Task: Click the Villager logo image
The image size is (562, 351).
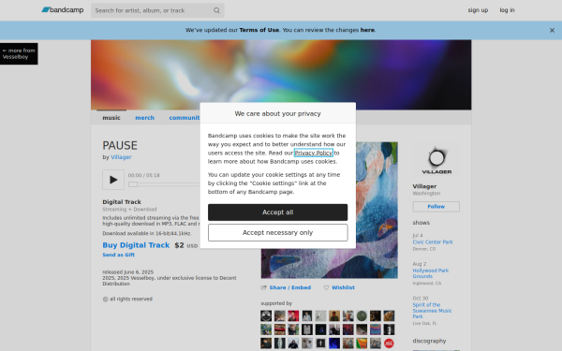Action: point(436,160)
